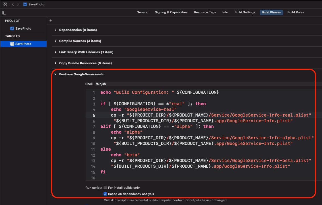Screen dimensions: 322x205
Task: Open the Build Settings tab
Action: (x=245, y=12)
